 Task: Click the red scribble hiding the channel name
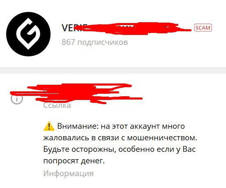pyautogui.click(x=132, y=28)
